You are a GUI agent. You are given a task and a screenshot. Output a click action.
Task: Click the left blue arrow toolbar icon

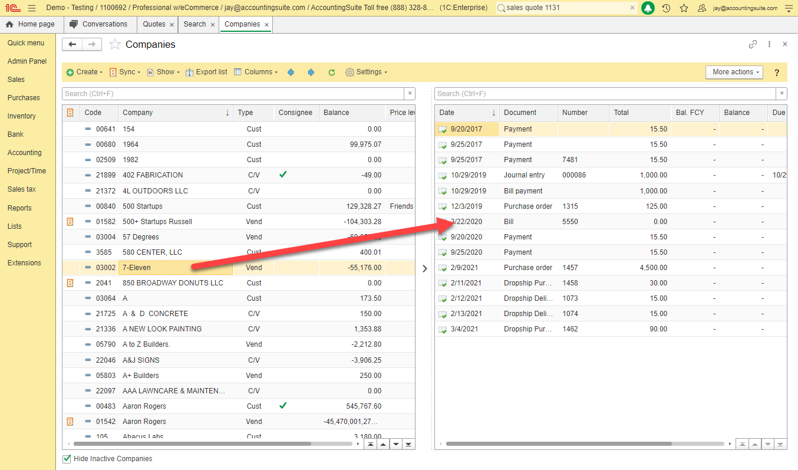coord(291,73)
